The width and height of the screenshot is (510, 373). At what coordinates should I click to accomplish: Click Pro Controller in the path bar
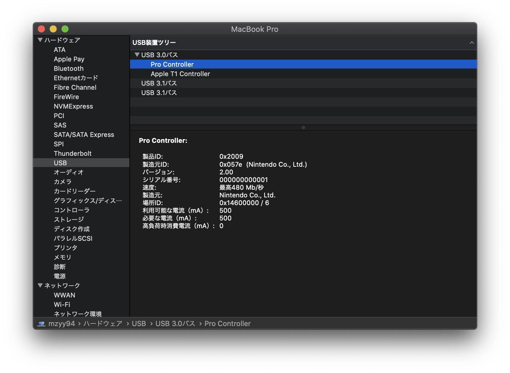[x=228, y=324]
